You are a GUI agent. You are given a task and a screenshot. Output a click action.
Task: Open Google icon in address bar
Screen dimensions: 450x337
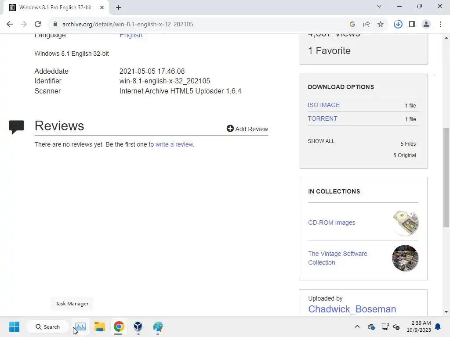[x=352, y=25]
